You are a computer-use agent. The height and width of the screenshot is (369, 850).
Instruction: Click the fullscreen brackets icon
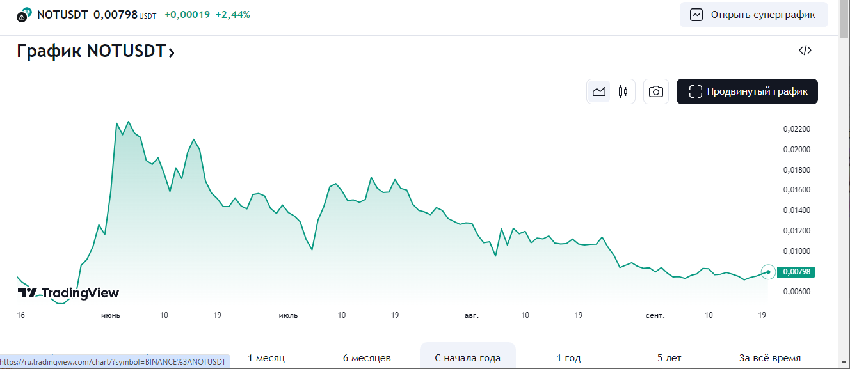click(695, 91)
